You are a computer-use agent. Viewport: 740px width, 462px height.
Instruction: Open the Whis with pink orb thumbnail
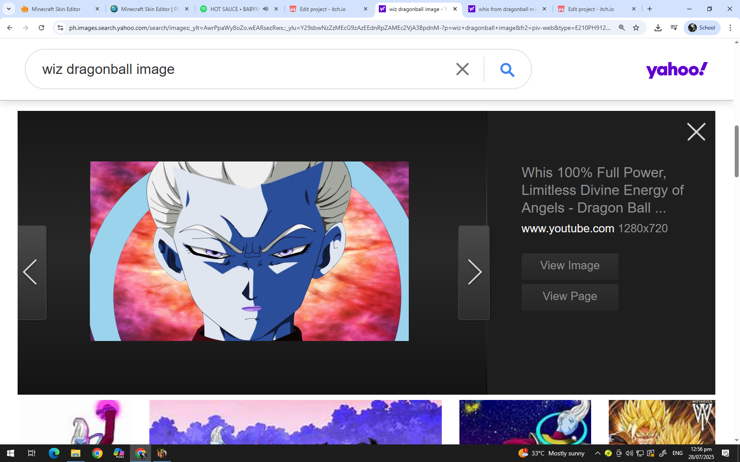coord(74,422)
